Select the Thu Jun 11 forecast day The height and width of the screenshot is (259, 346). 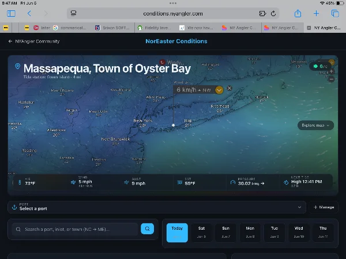coord(323,233)
